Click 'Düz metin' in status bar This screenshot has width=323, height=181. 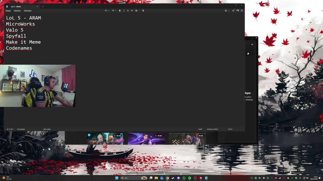[47, 129]
